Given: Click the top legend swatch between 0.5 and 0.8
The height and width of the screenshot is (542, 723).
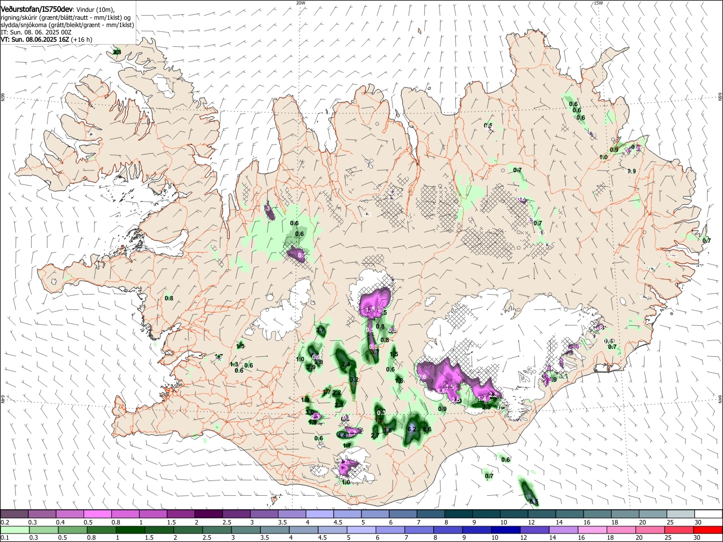Looking at the screenshot, I should [x=97, y=514].
